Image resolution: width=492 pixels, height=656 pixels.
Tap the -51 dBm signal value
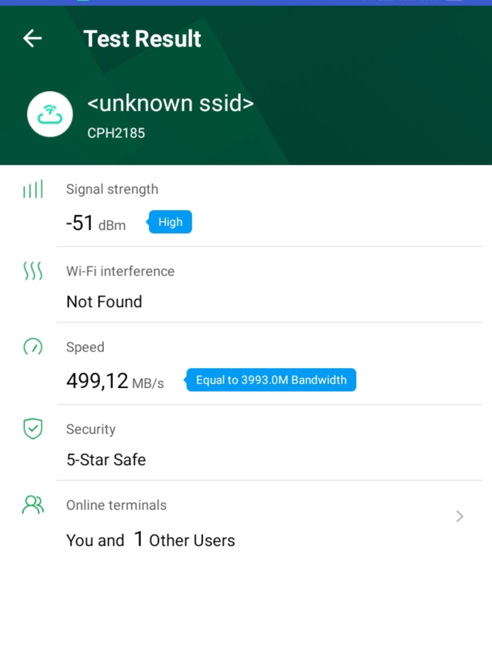pyautogui.click(x=96, y=223)
